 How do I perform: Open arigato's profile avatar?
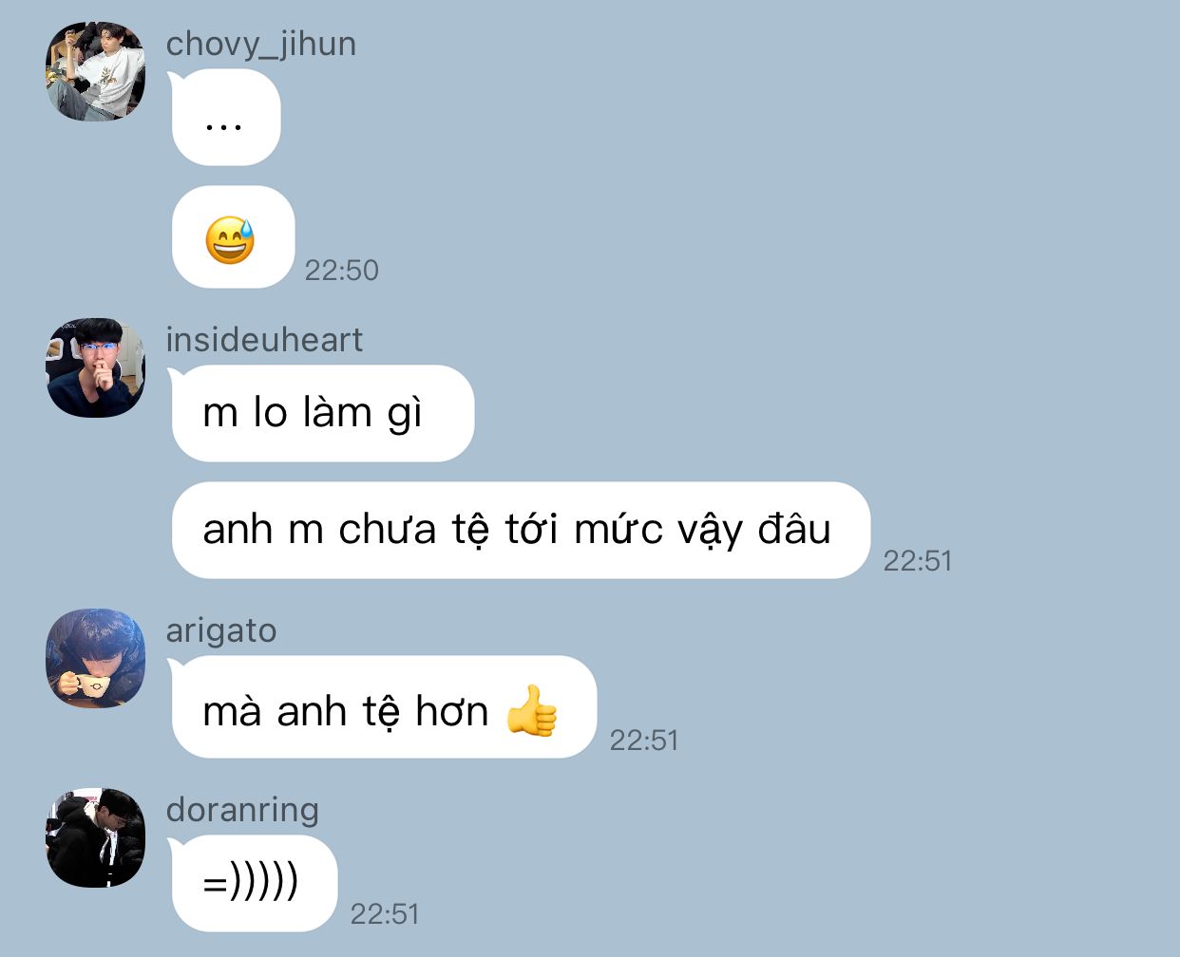[95, 658]
